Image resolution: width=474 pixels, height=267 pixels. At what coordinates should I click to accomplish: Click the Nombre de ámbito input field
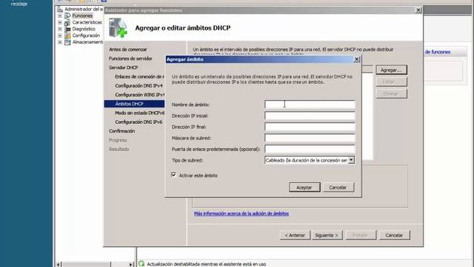310,105
